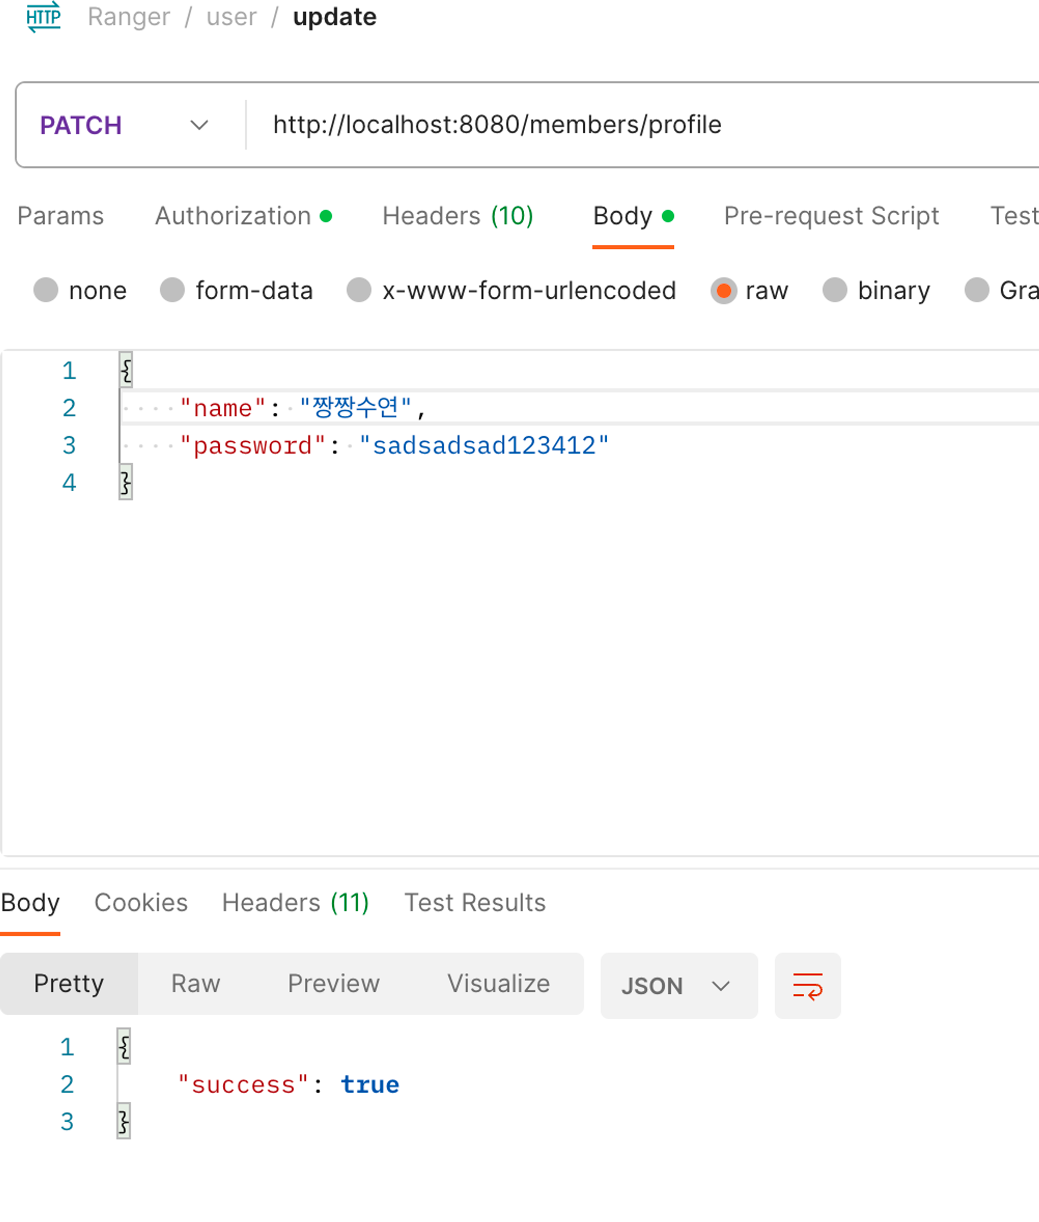Open the Authorization tab
1039x1222 pixels.
233,216
